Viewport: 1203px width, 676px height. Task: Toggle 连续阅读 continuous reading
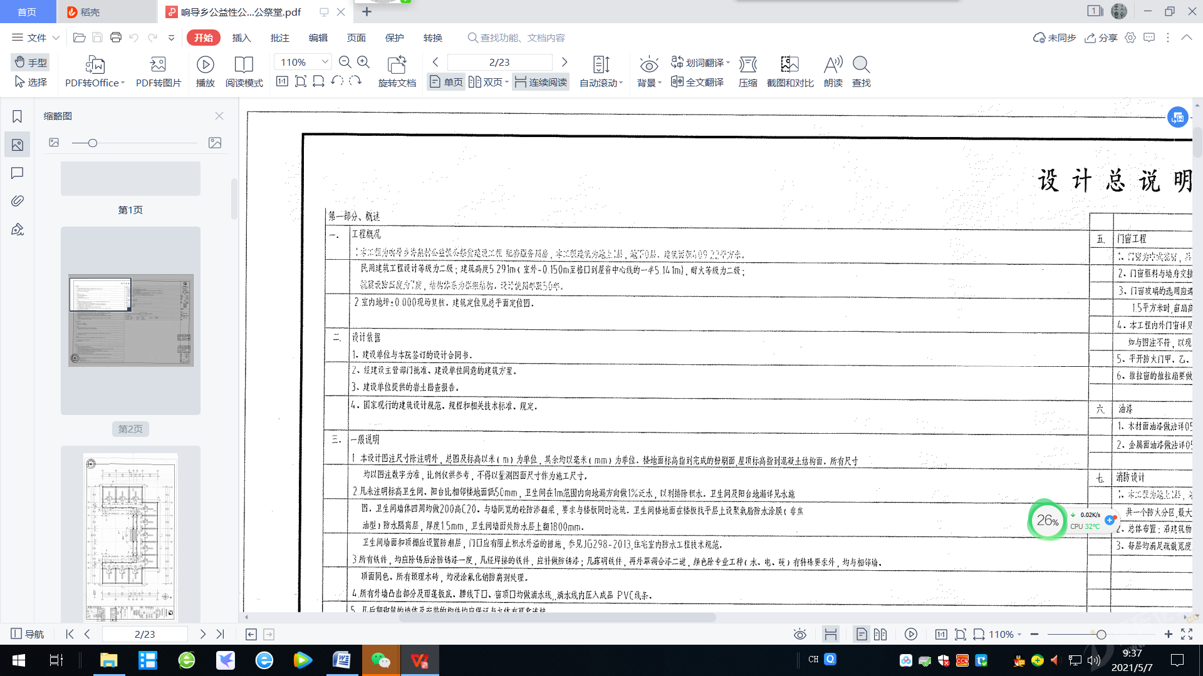tap(540, 82)
